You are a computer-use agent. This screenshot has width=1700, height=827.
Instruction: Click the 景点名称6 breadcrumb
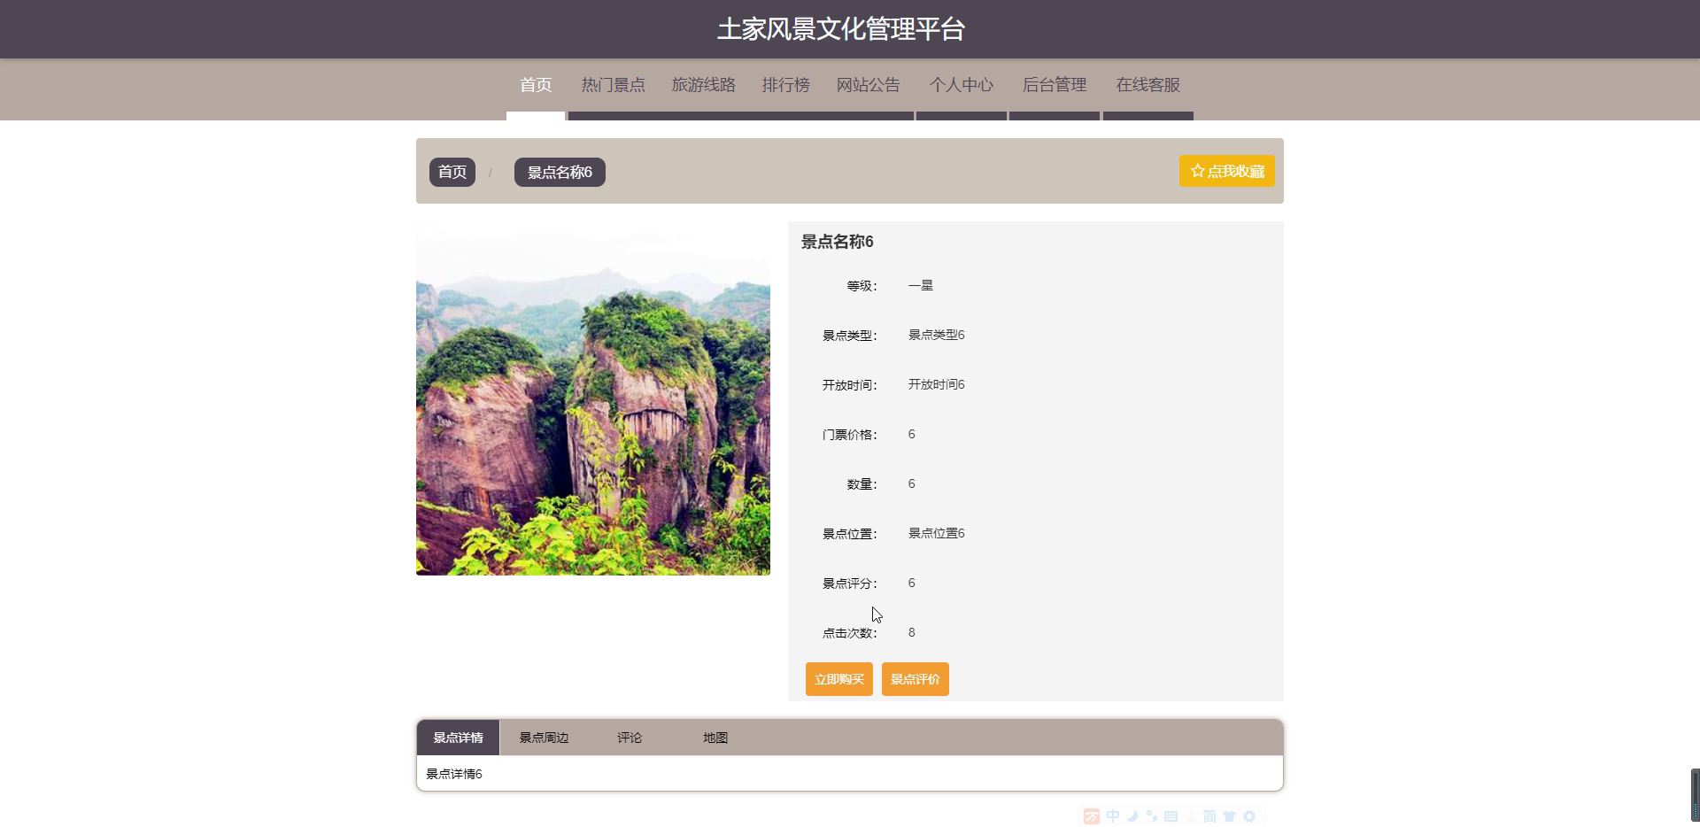(x=560, y=172)
